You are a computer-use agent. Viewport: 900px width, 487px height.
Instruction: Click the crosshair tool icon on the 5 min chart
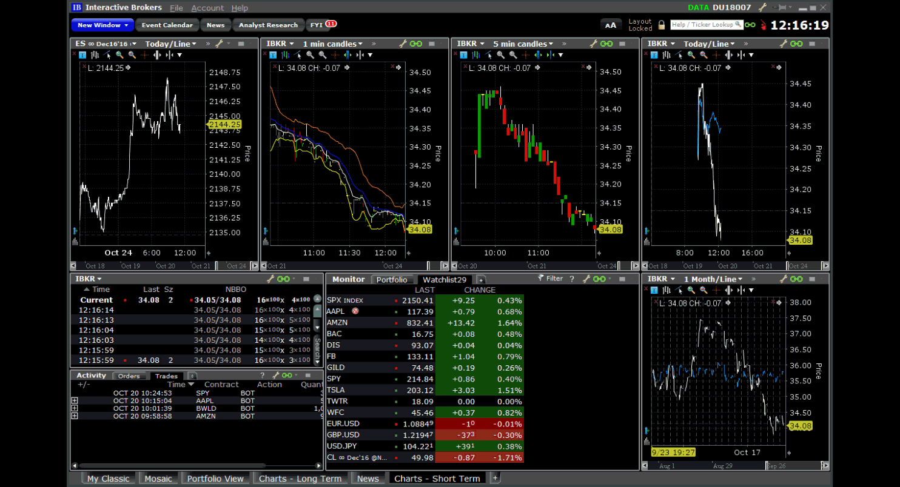pyautogui.click(x=525, y=55)
